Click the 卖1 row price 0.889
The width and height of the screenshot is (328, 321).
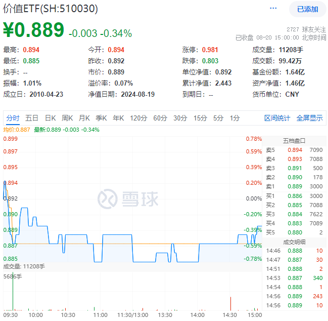[295, 186]
